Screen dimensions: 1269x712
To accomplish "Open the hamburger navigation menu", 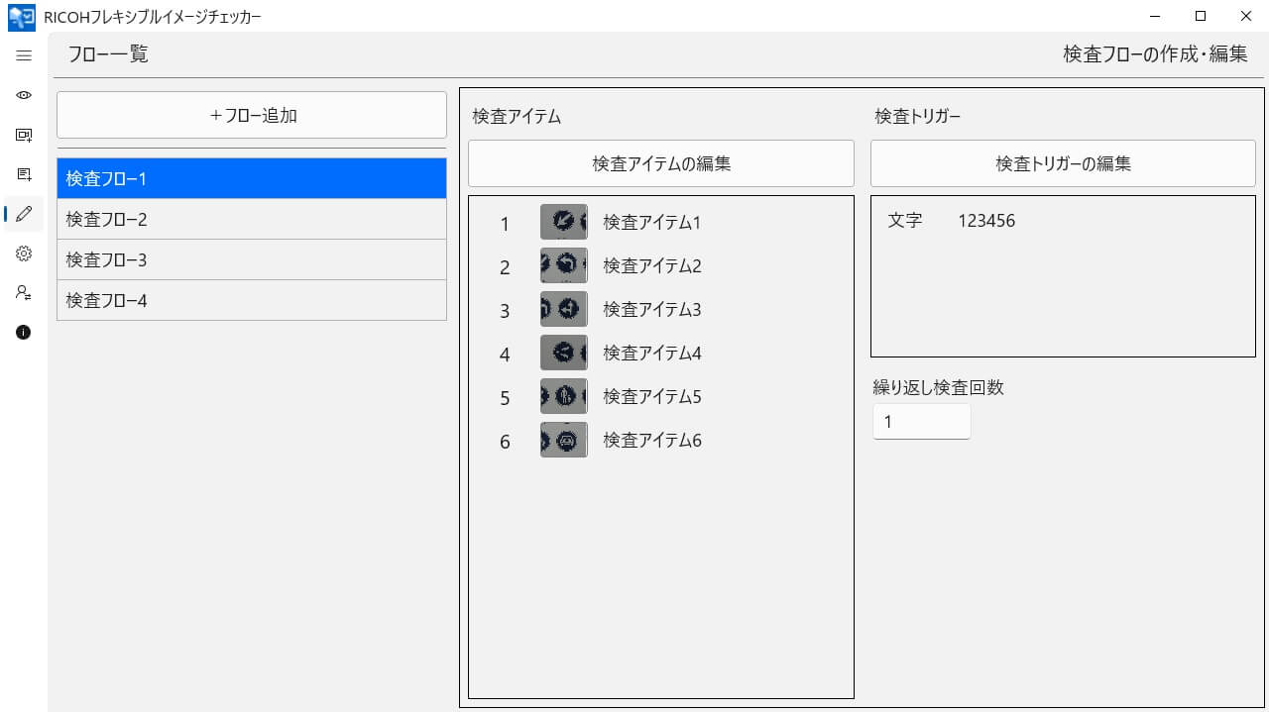I will 24,55.
